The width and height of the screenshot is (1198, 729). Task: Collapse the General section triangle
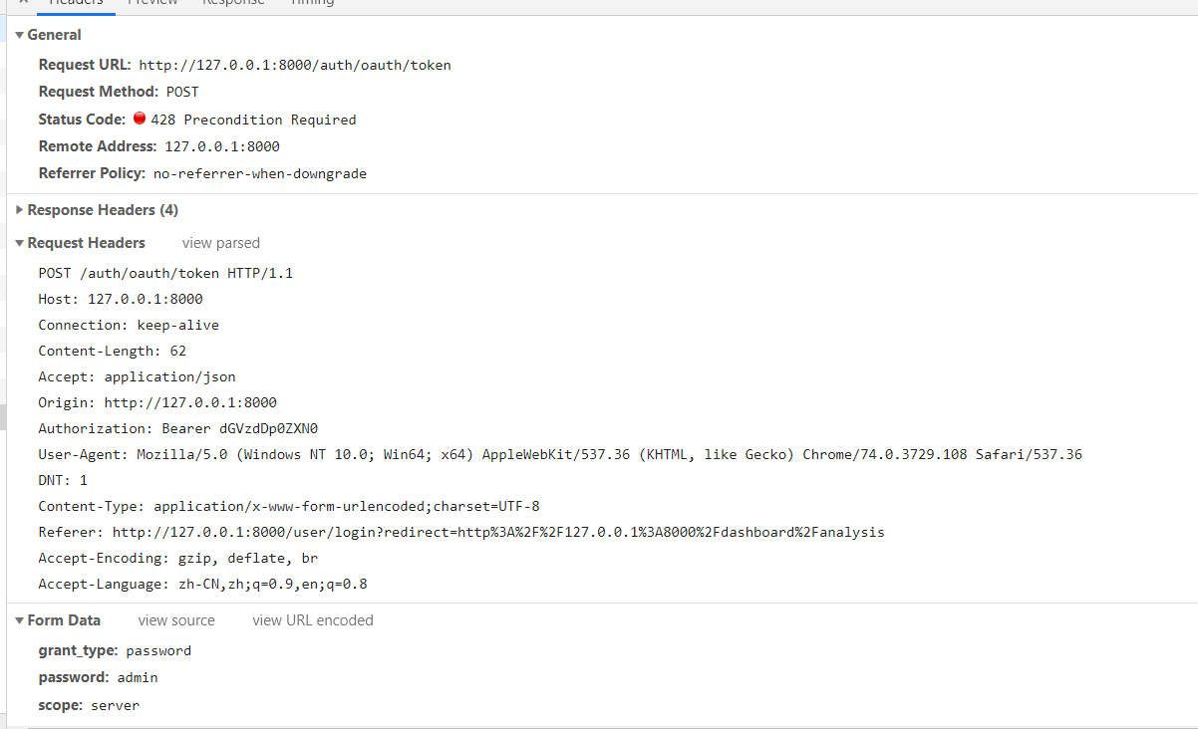20,34
